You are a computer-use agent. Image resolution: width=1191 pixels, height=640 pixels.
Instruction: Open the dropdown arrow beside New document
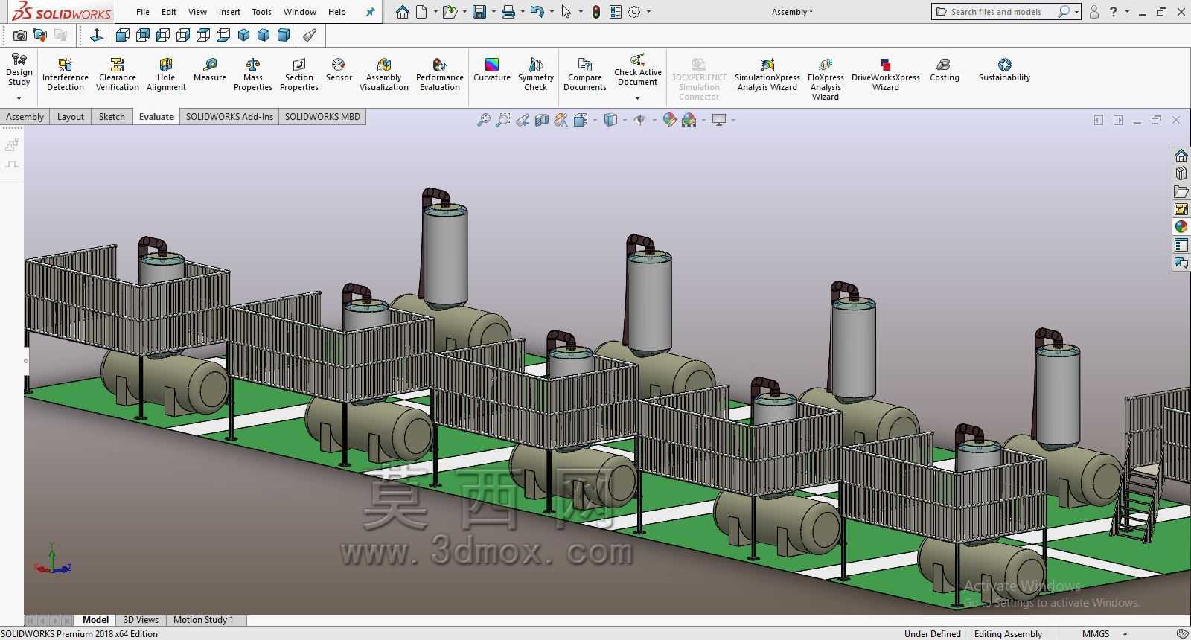(x=435, y=12)
